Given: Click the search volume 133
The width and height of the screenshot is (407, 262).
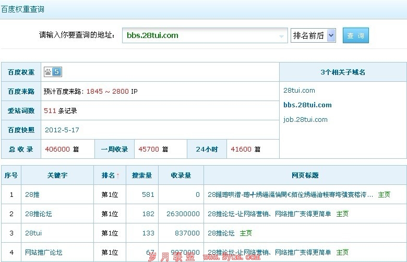Looking at the screenshot, I should pyautogui.click(x=148, y=233).
